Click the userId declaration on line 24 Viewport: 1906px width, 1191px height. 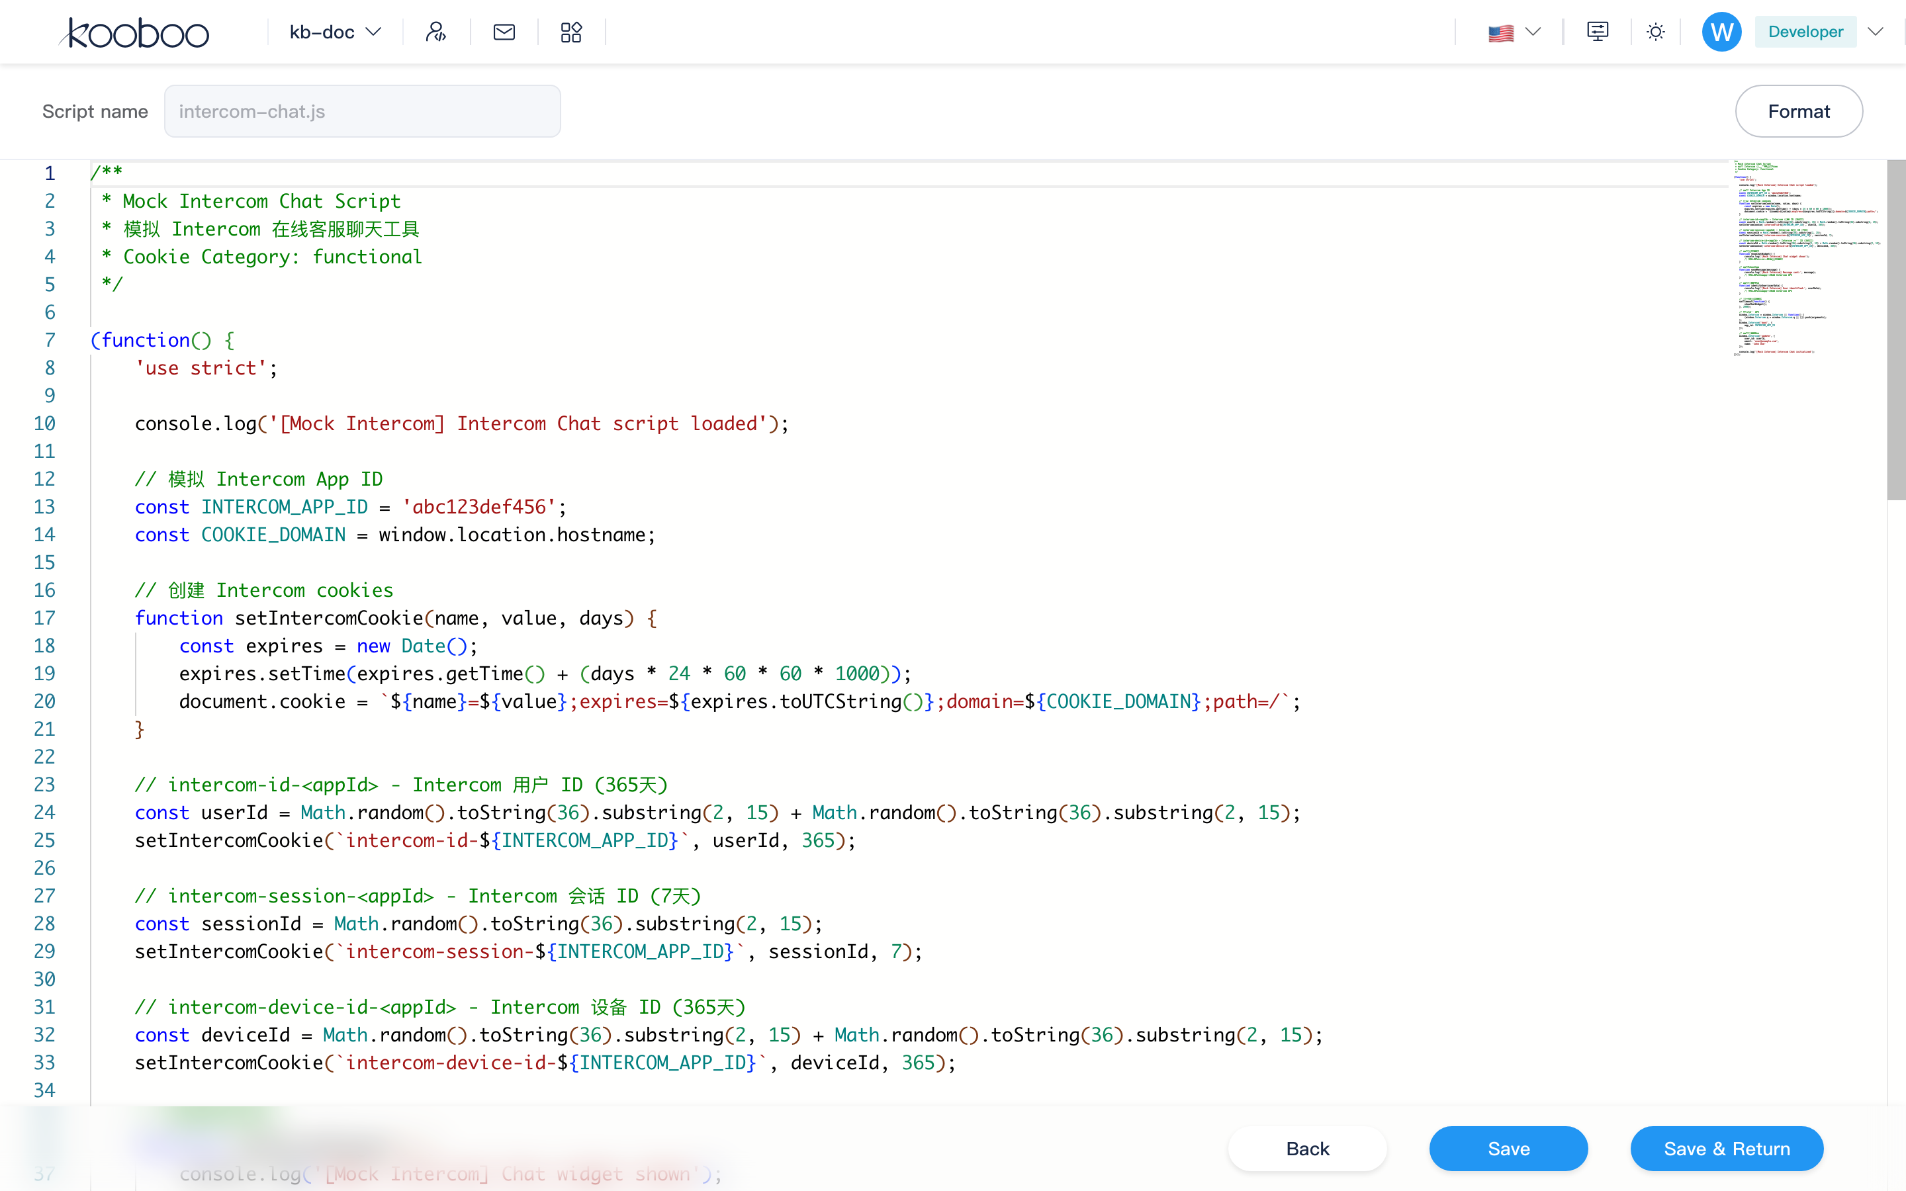(717, 813)
